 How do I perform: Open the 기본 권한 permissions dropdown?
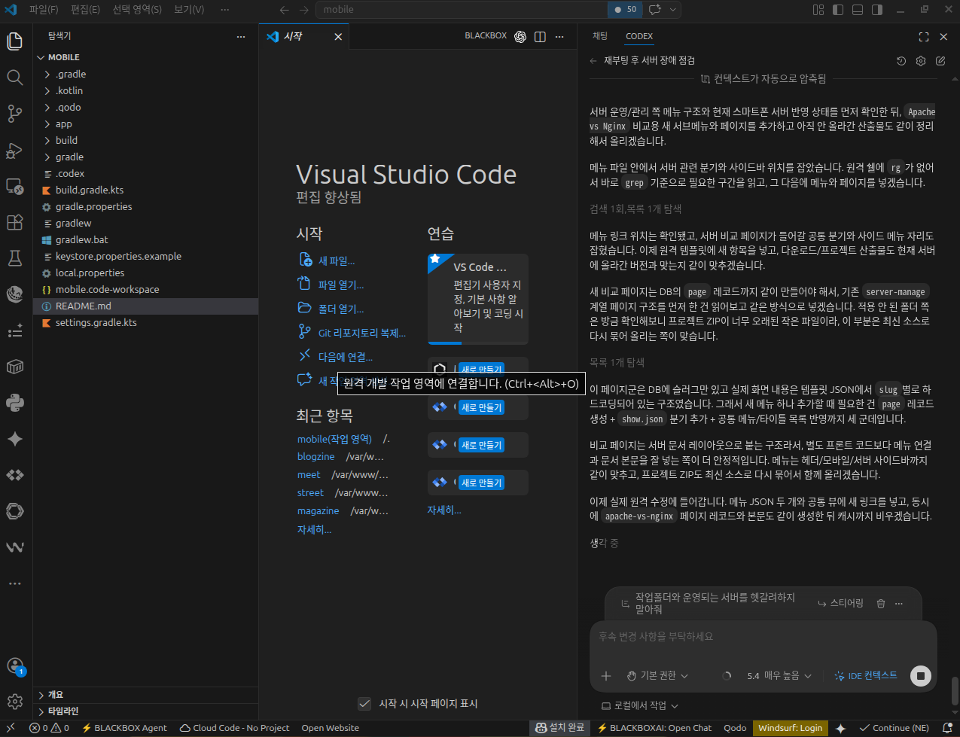657,676
